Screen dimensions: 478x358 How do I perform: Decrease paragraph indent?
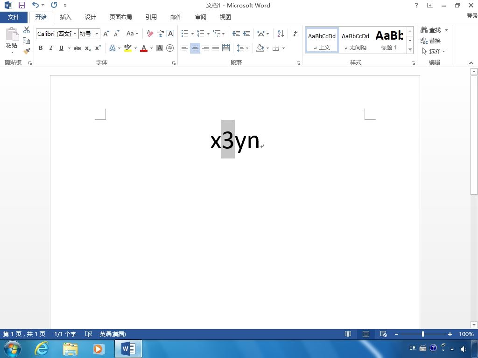[x=236, y=34]
